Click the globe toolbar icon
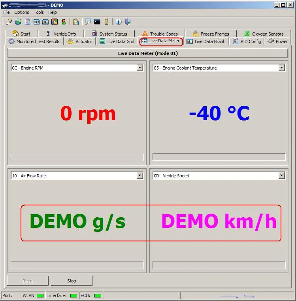 18,22
